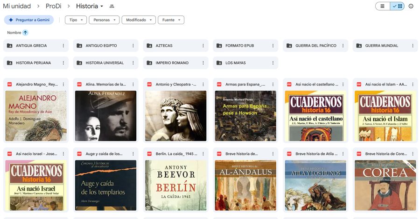Open more options for Asi nacio el Islam
Viewport: 420px width, 219px height.
coord(413,84)
